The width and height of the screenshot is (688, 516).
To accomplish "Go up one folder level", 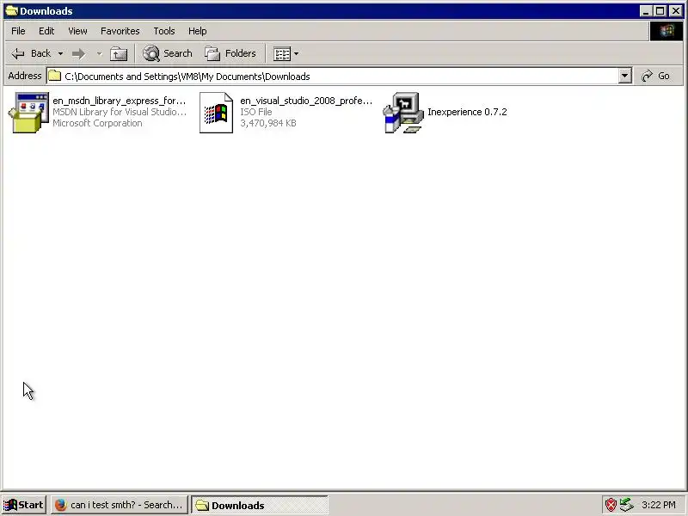I will point(119,53).
